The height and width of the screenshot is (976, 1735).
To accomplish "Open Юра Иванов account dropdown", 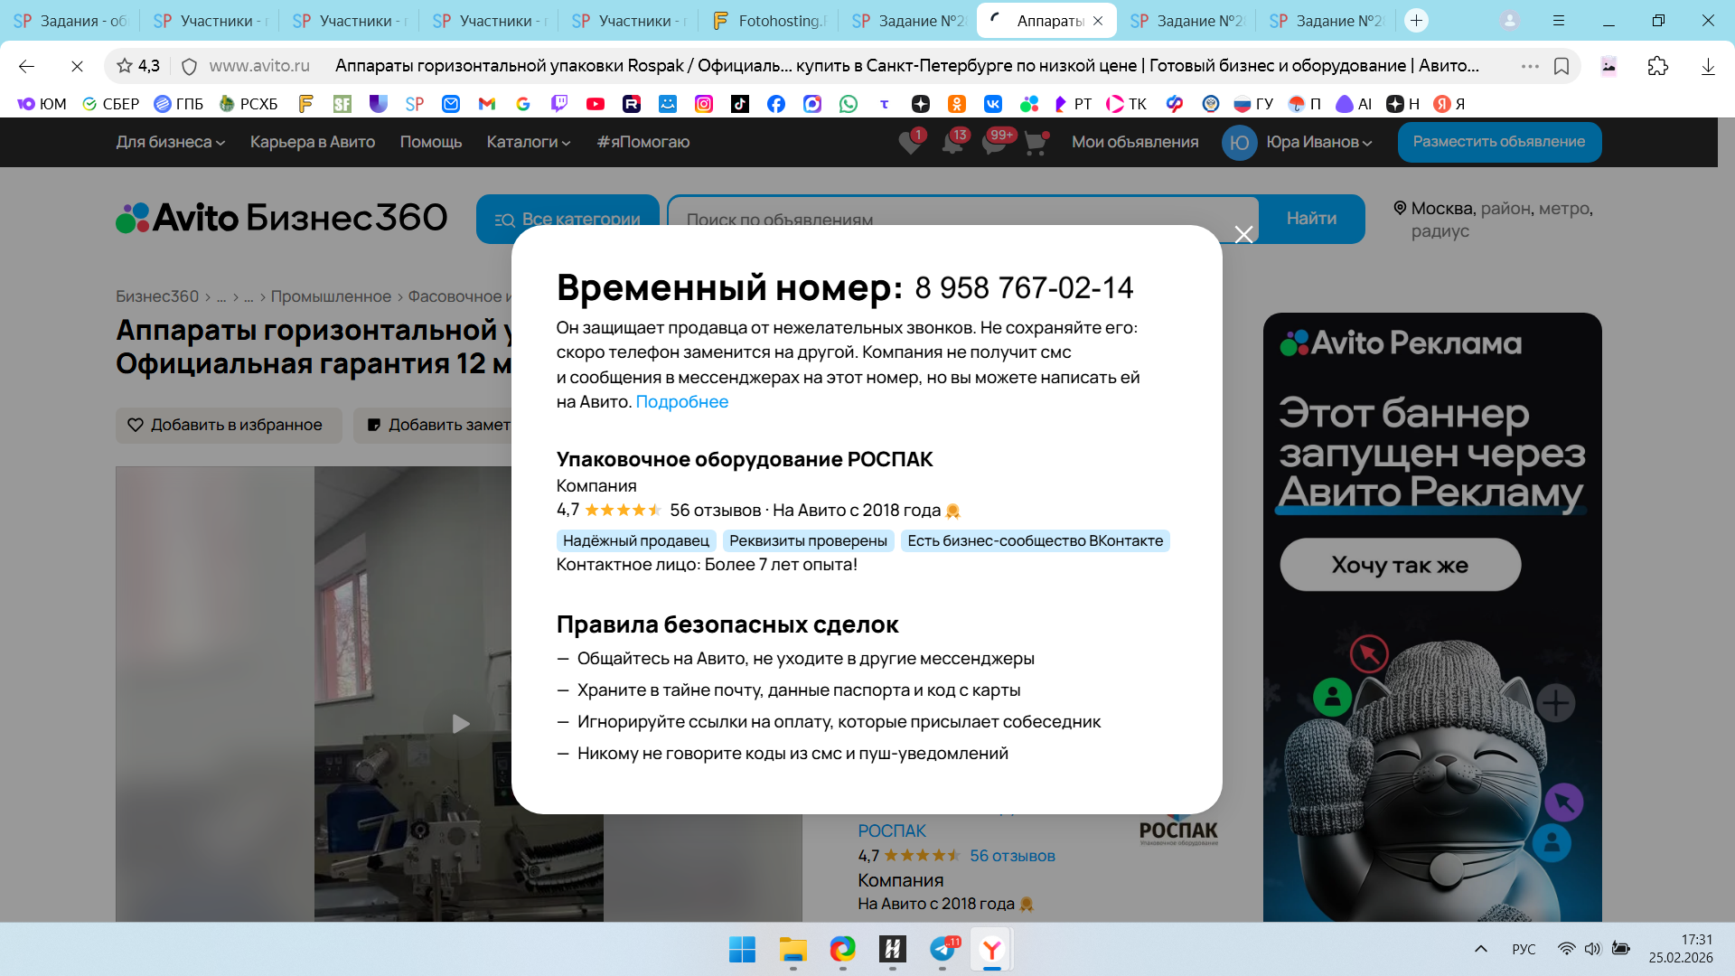I will (1318, 142).
